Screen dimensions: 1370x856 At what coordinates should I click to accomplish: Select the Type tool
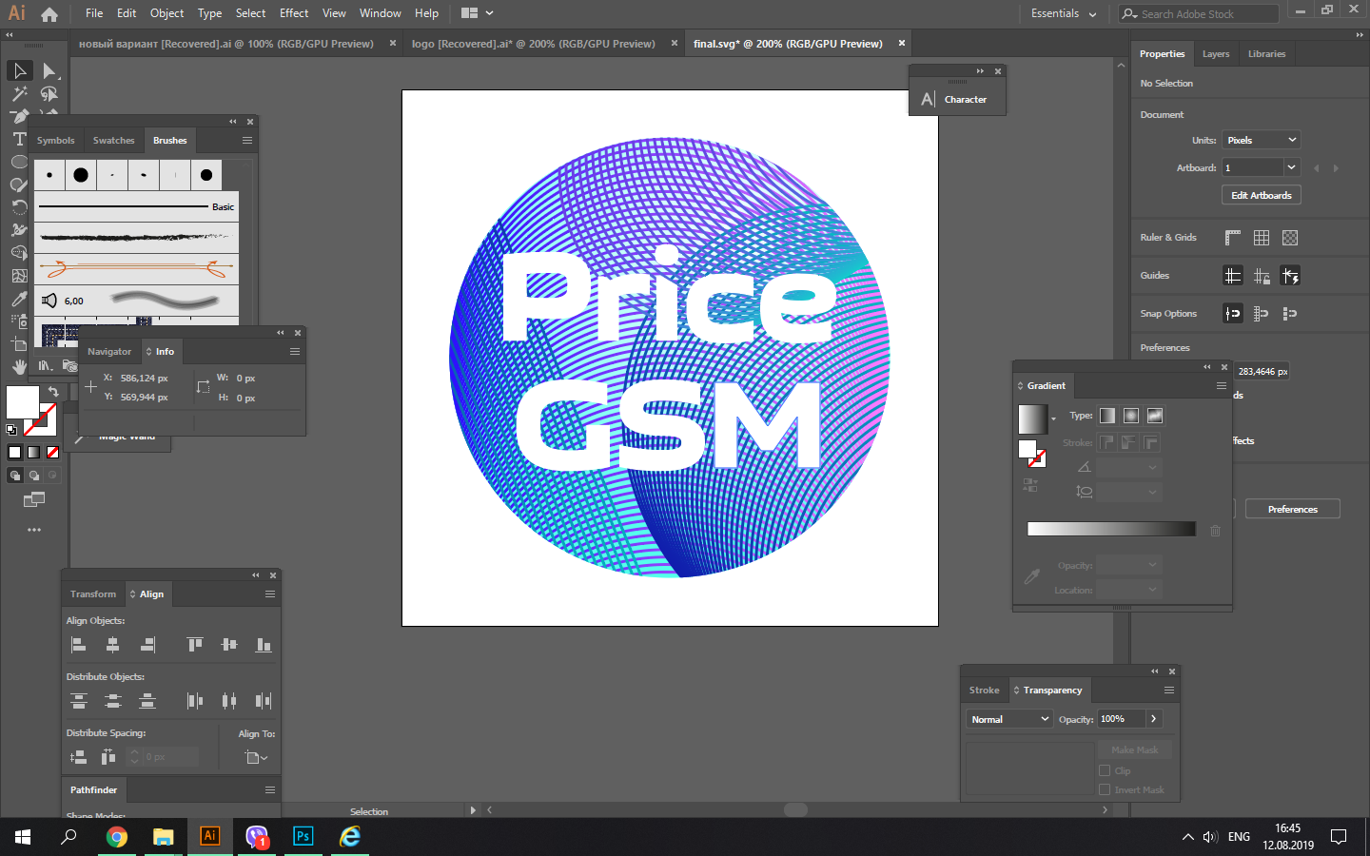19,139
